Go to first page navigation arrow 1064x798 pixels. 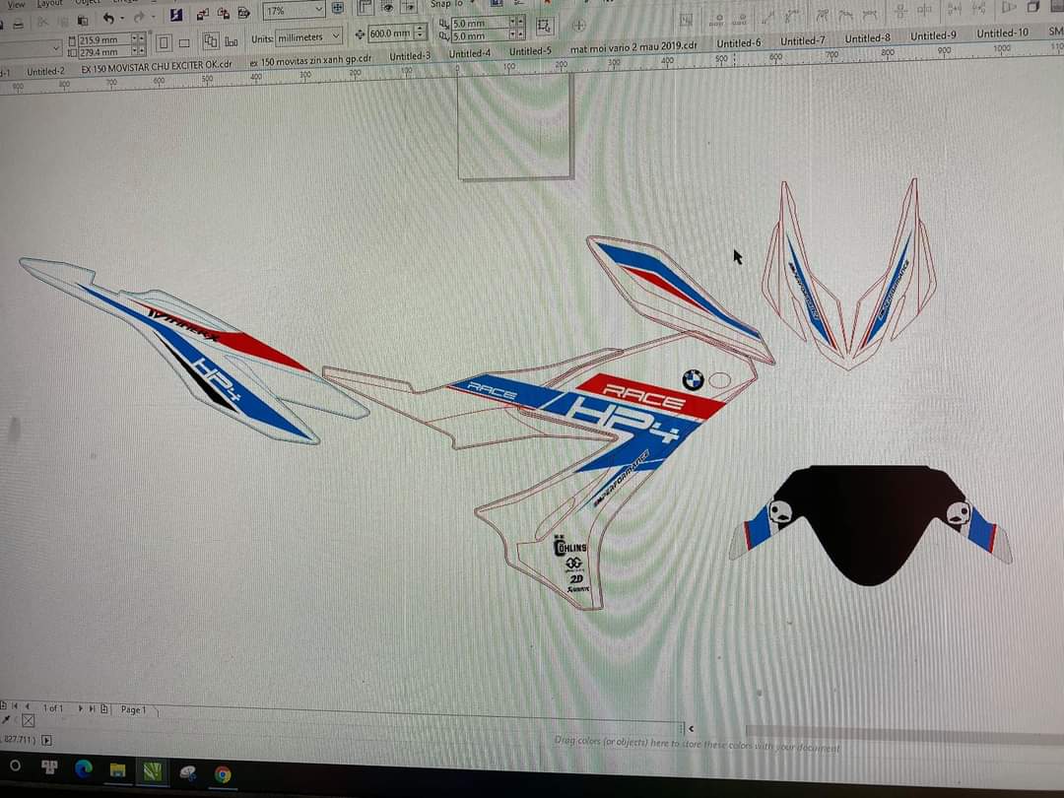[15, 706]
